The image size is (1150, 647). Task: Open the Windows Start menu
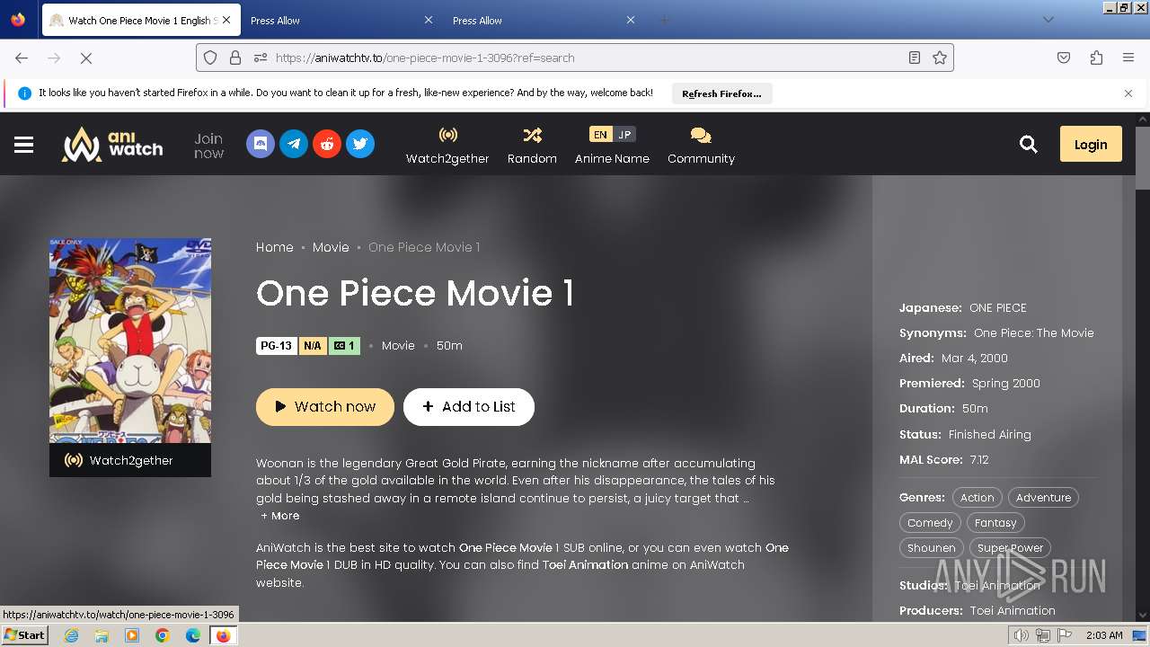24,634
